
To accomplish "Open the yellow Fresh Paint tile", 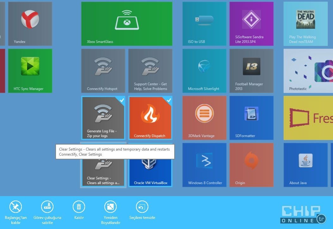I will [308, 118].
